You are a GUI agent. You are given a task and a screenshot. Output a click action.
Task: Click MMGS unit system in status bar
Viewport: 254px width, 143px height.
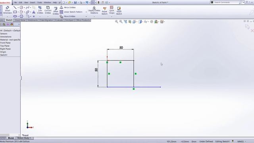(x=241, y=141)
